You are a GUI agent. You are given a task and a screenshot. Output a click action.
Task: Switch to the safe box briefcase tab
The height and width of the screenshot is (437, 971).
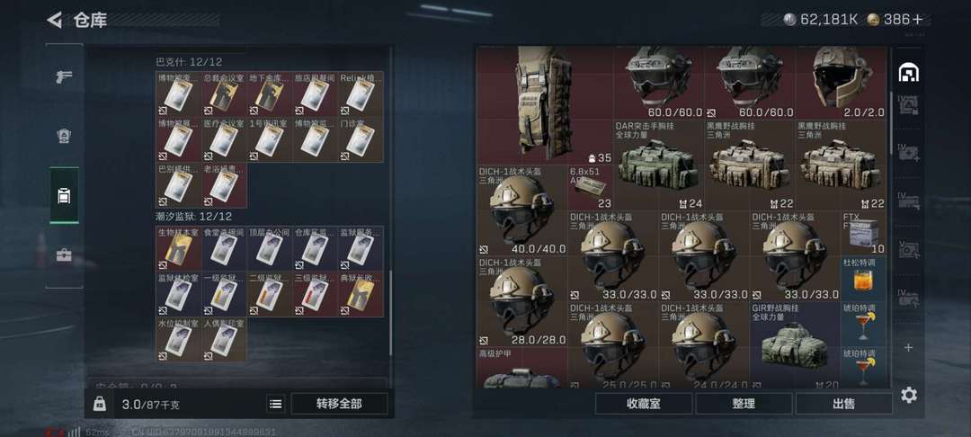coord(64,255)
